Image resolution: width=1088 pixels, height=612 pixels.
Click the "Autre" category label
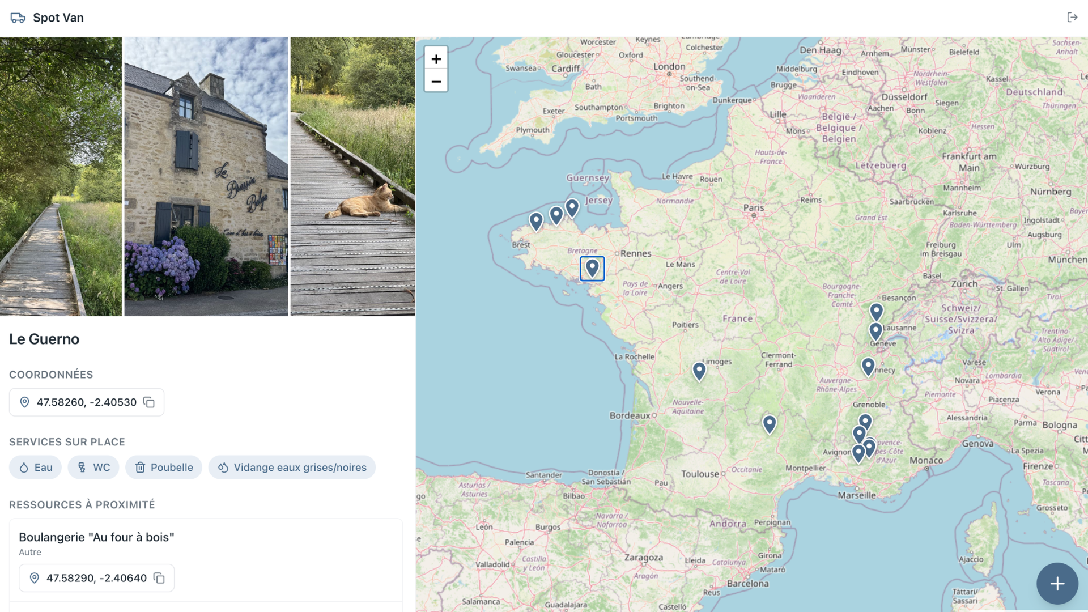pyautogui.click(x=30, y=552)
